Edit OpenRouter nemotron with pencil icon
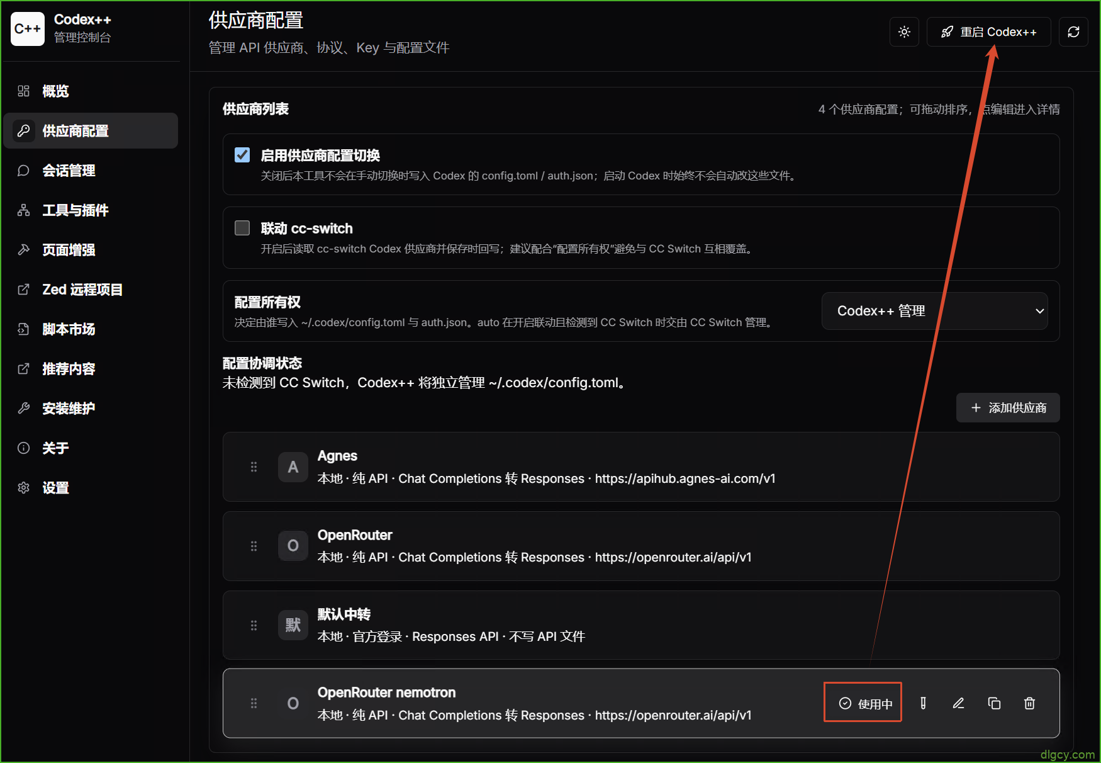This screenshot has height=763, width=1101. (958, 703)
